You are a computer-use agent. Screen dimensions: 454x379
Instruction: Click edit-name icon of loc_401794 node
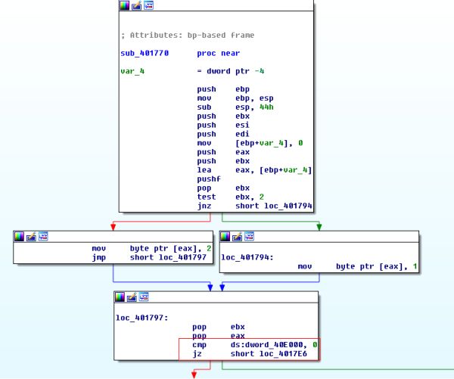[x=237, y=237]
